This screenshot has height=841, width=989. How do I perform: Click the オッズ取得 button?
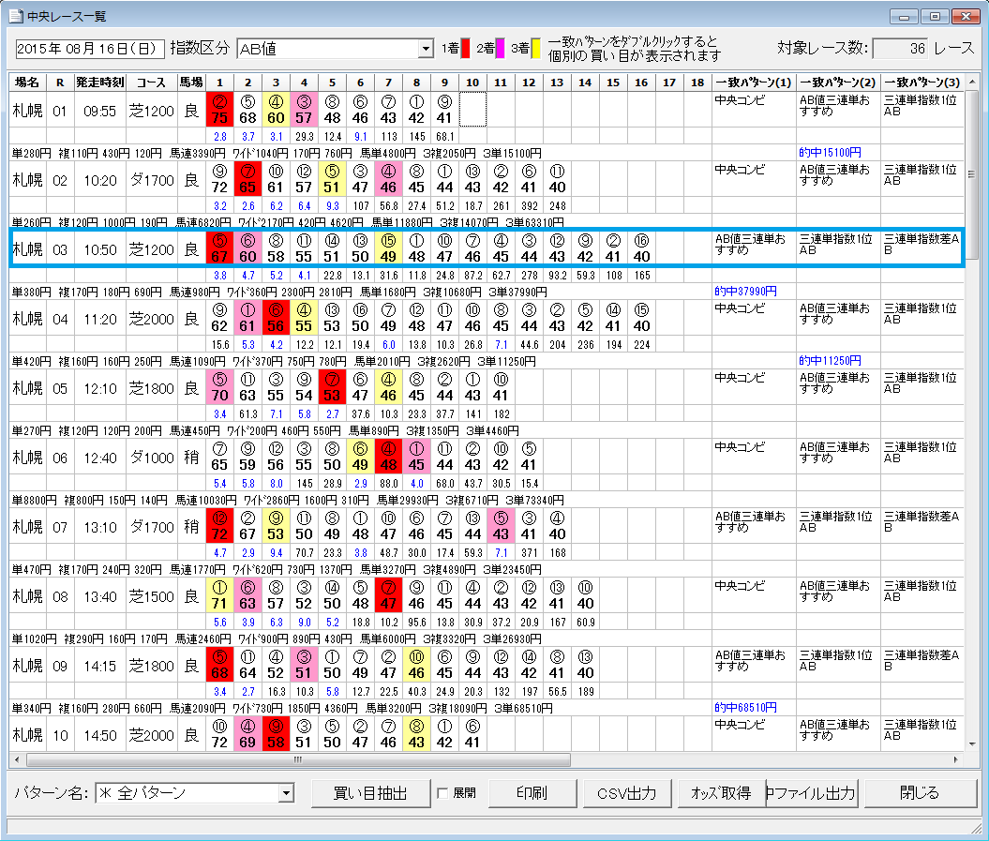point(721,793)
